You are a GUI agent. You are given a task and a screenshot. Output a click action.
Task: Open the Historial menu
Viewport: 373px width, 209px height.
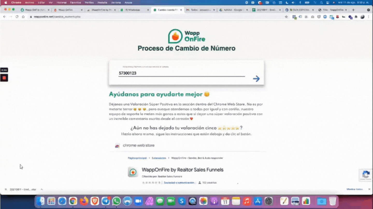(x=61, y=3)
